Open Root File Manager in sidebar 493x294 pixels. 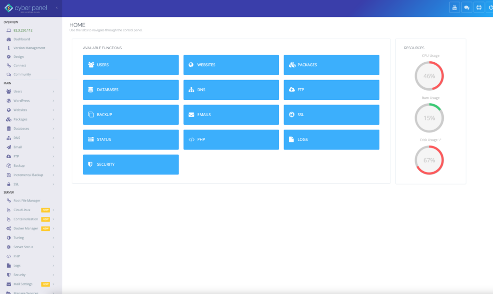click(x=27, y=200)
